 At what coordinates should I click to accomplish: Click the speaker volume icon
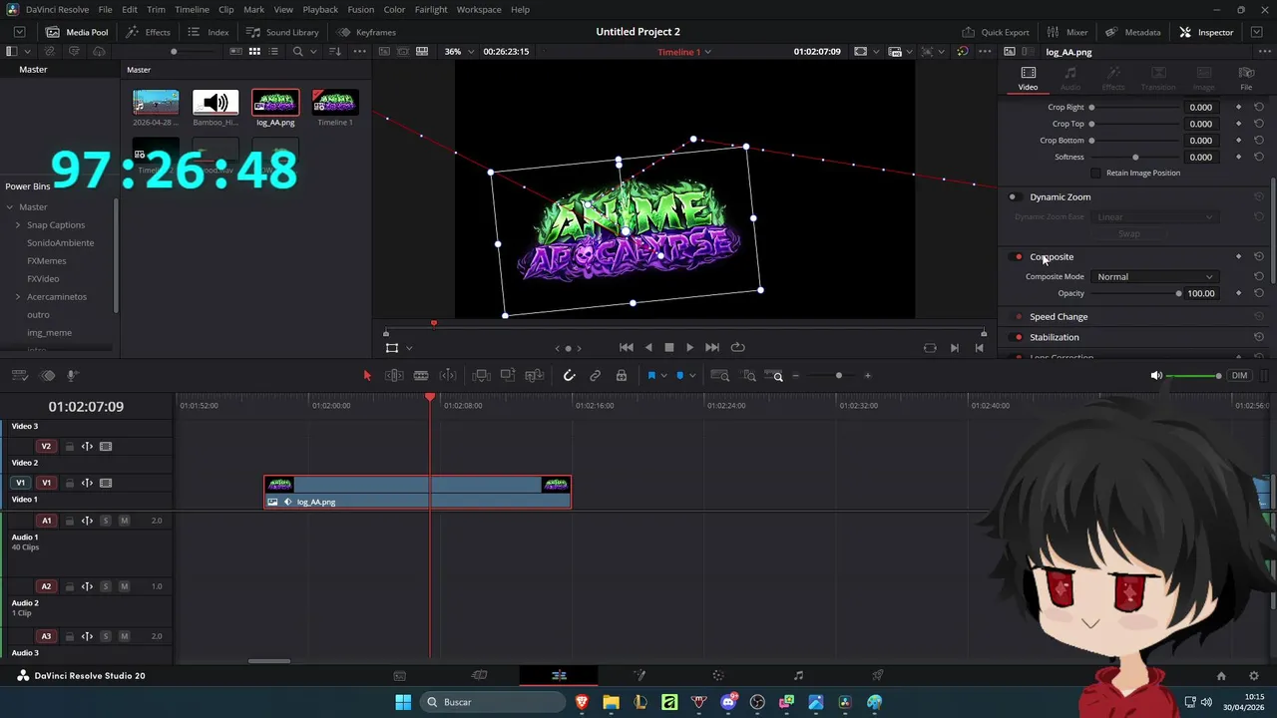click(1156, 376)
